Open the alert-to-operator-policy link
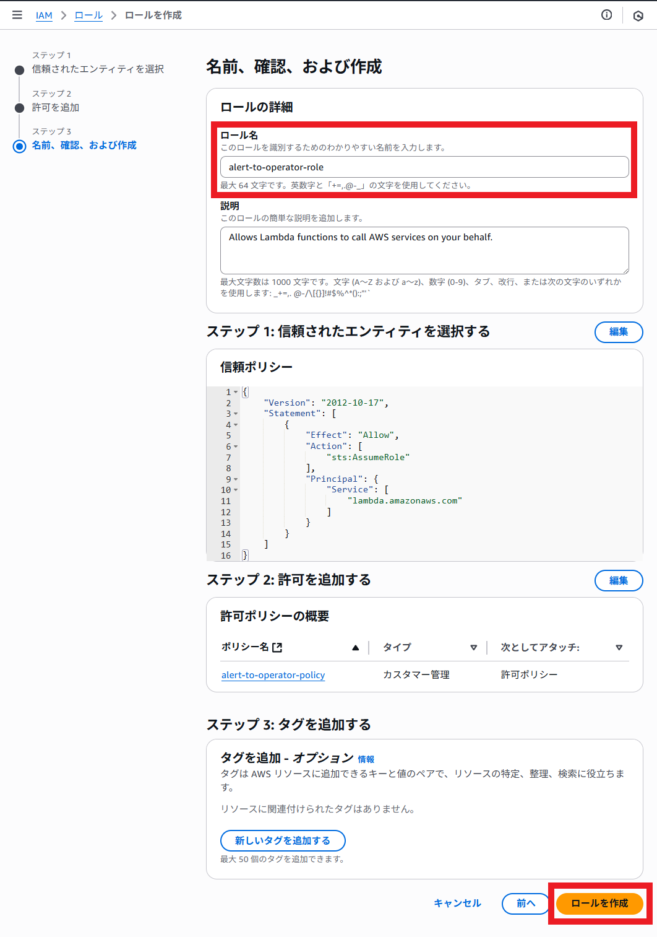The width and height of the screenshot is (657, 937). (273, 675)
